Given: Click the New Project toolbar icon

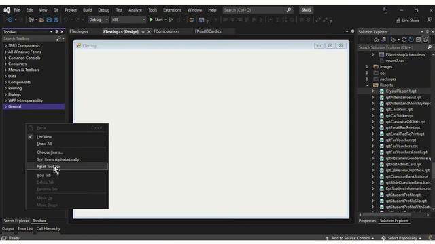Looking at the screenshot, I should 31,20.
